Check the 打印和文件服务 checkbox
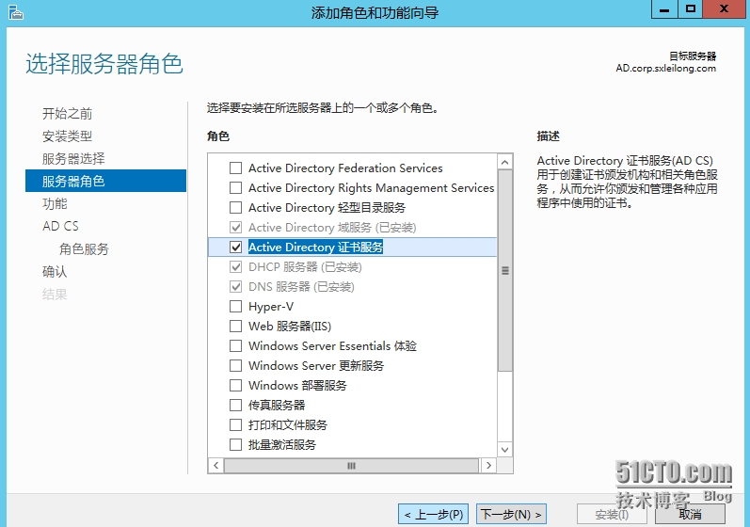 coord(236,425)
